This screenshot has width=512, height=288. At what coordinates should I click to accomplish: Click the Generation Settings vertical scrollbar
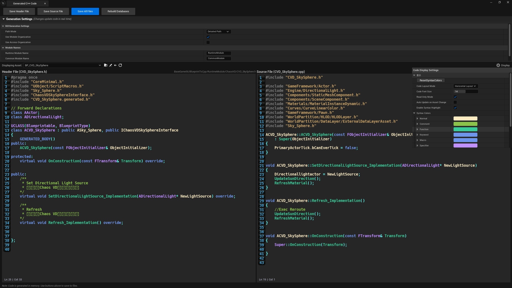click(509, 40)
